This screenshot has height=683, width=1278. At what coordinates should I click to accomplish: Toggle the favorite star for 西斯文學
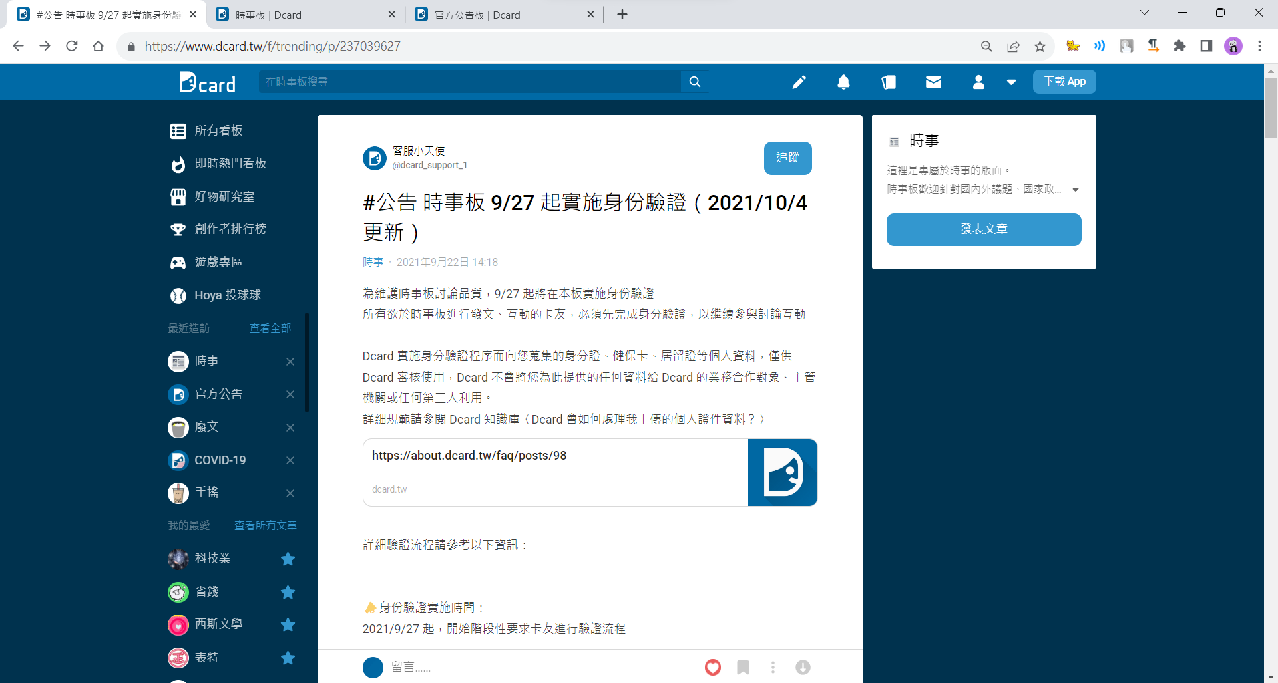point(288,624)
